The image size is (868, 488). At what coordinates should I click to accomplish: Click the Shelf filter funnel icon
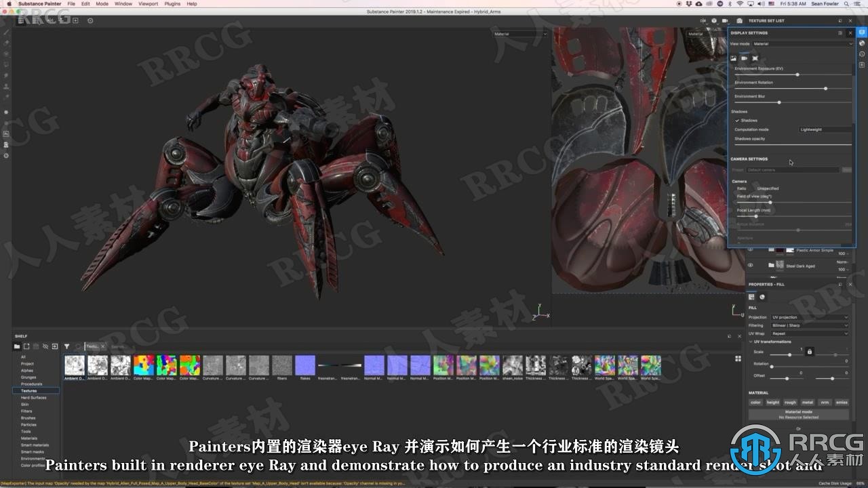(67, 346)
